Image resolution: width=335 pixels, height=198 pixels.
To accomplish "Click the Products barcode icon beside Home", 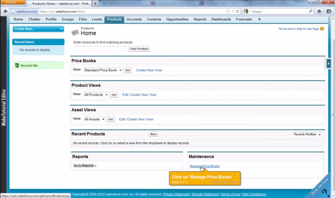I will point(75,32).
